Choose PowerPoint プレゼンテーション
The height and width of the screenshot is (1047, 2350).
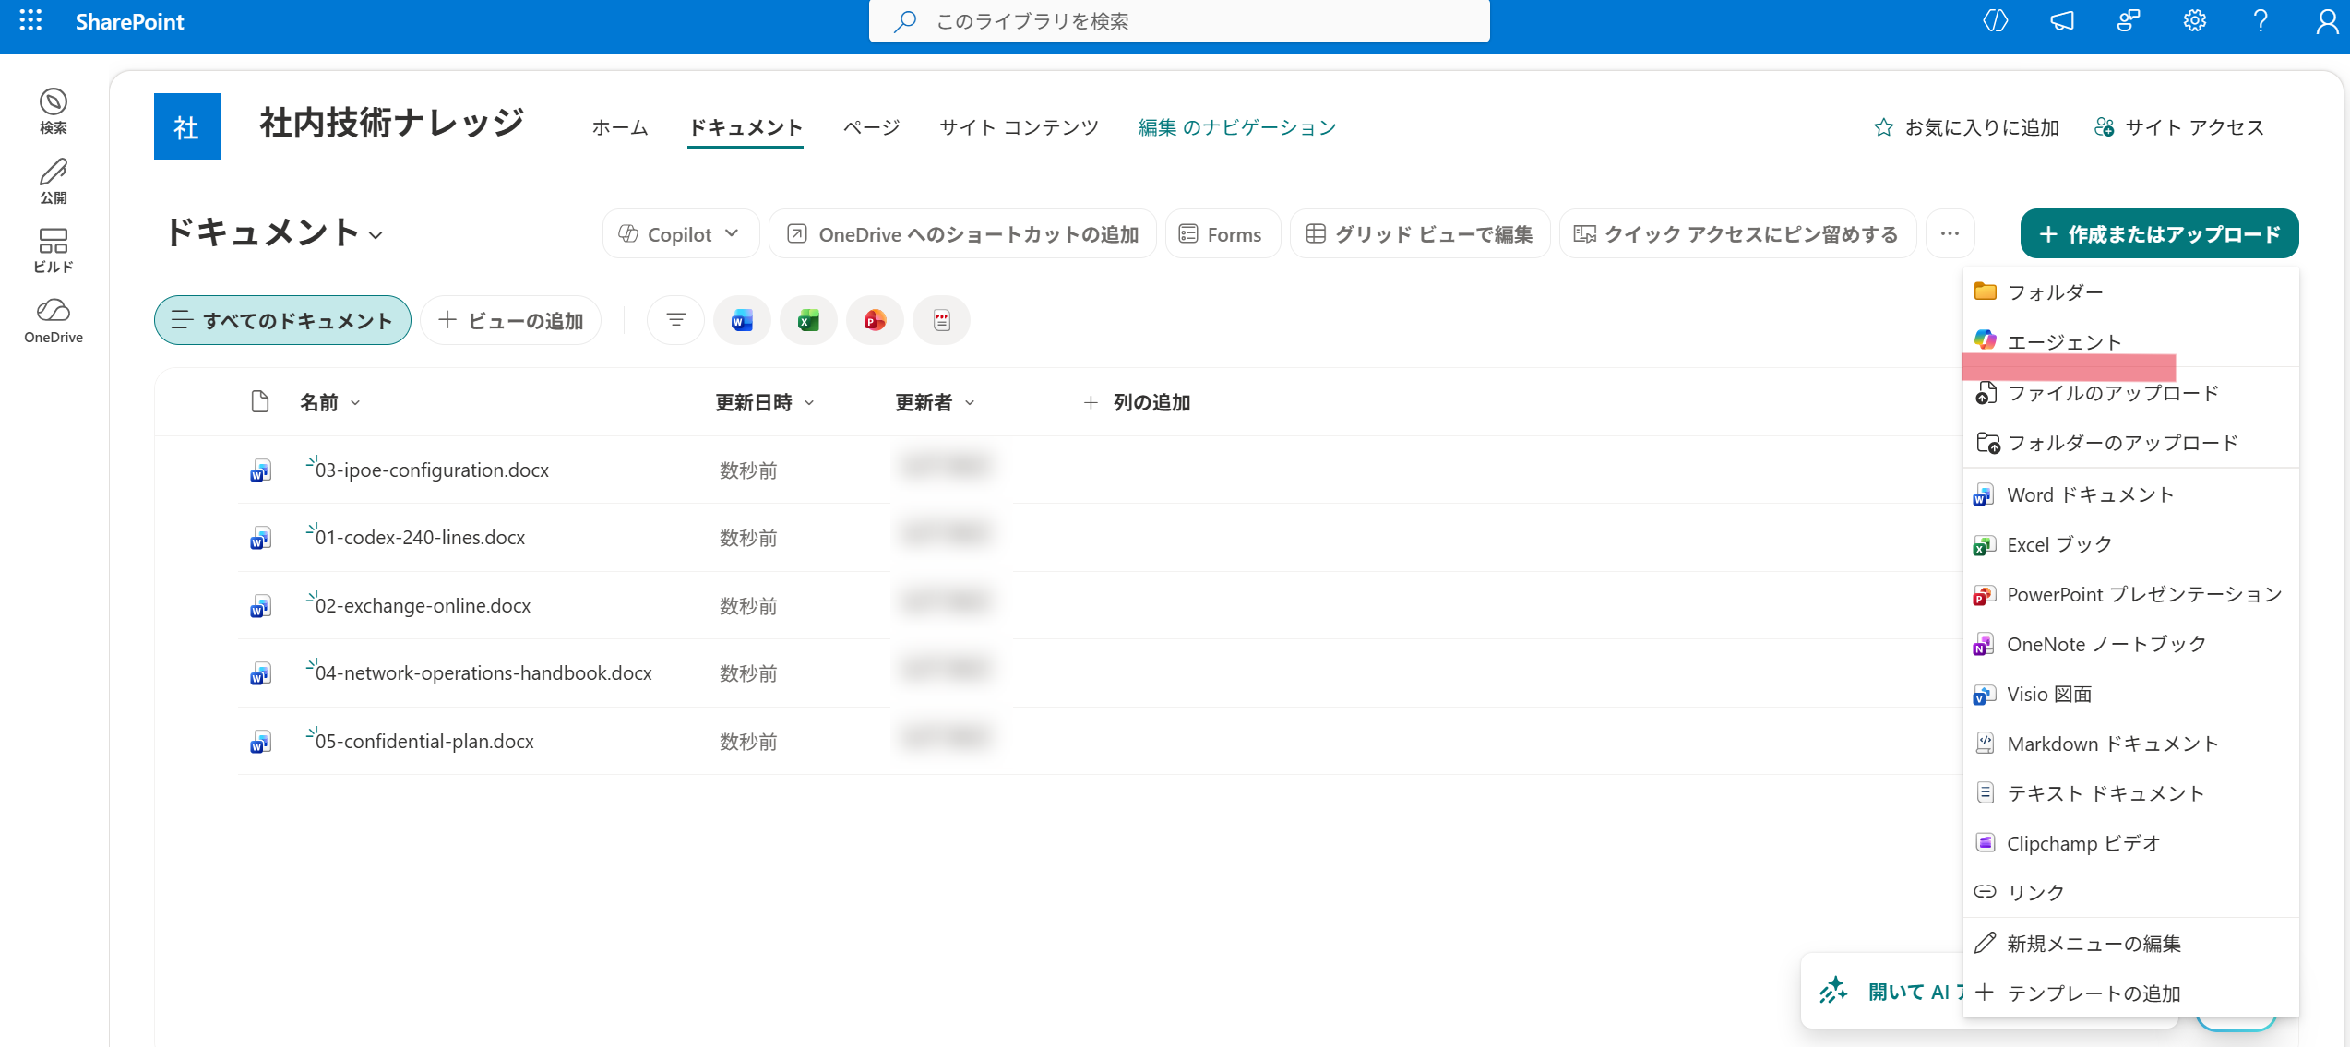(x=2129, y=595)
